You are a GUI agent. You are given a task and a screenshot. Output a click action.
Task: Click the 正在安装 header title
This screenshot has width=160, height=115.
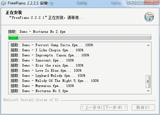[x=14, y=12]
